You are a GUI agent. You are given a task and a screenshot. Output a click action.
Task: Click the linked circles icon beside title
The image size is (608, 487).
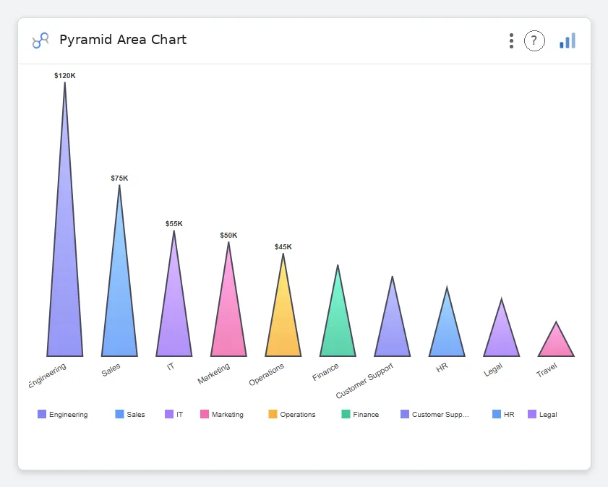[40, 40]
